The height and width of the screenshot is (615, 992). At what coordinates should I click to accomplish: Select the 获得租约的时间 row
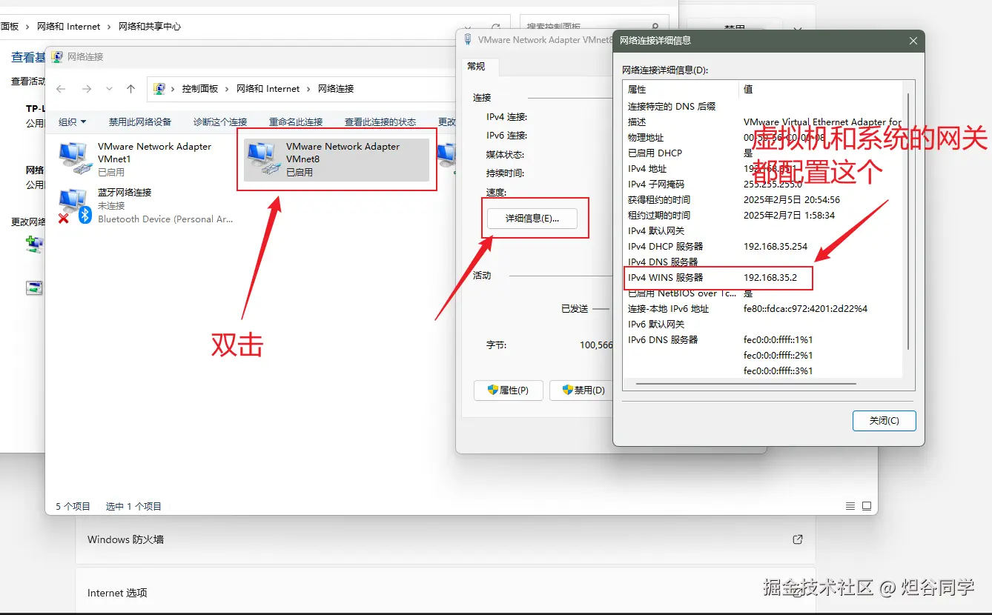tap(763, 200)
